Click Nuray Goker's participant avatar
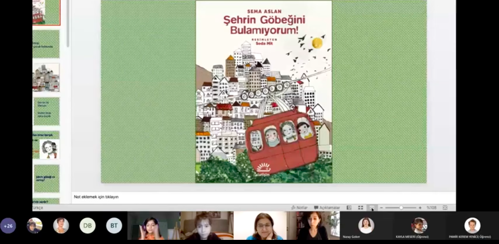The width and height of the screenshot is (499, 244). 366,225
